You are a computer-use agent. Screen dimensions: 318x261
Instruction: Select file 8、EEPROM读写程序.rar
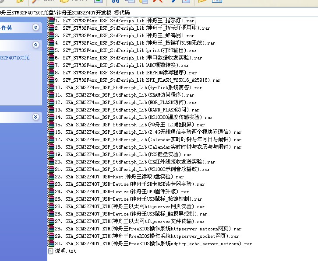click(x=126, y=73)
